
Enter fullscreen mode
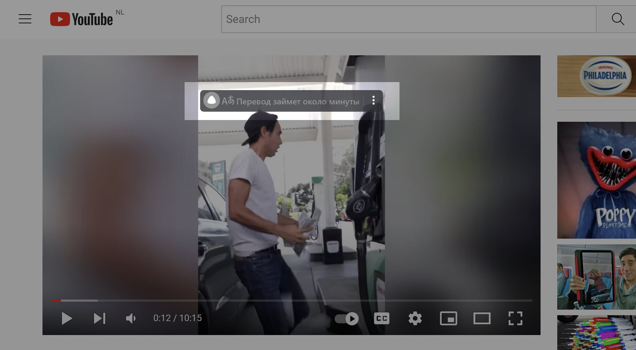pyautogui.click(x=515, y=318)
